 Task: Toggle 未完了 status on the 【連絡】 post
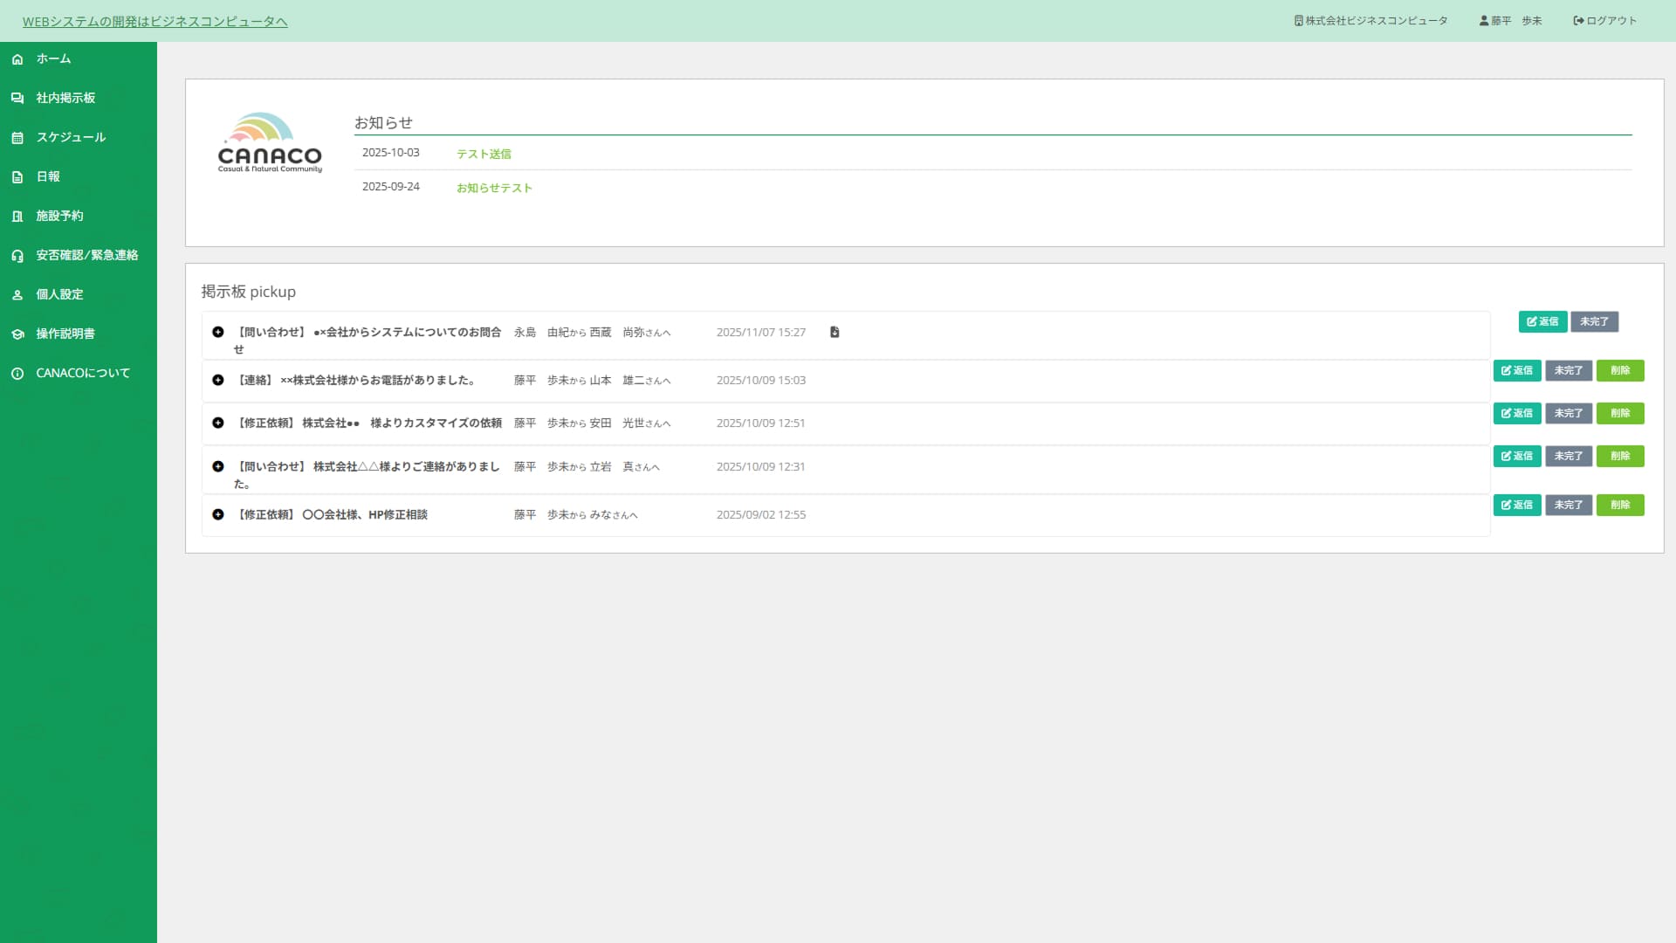point(1569,371)
